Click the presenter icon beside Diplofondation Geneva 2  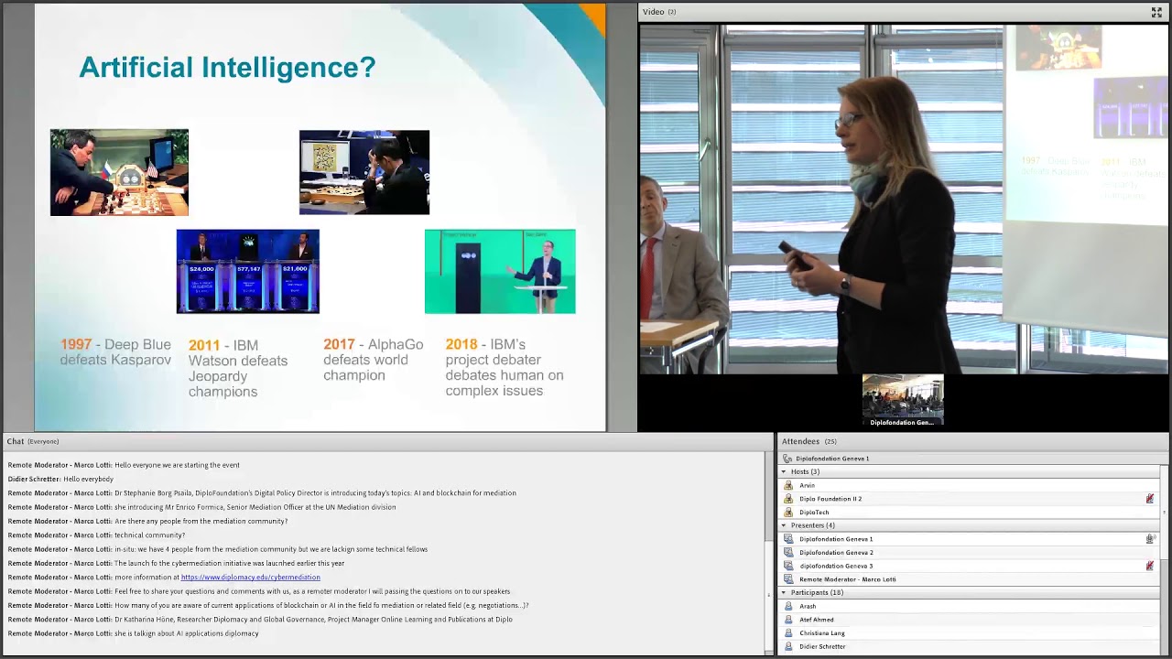click(788, 553)
